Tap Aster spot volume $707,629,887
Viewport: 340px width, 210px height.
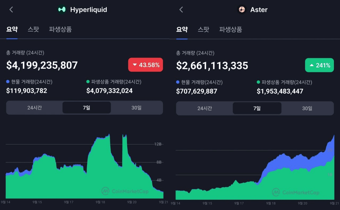(x=197, y=91)
